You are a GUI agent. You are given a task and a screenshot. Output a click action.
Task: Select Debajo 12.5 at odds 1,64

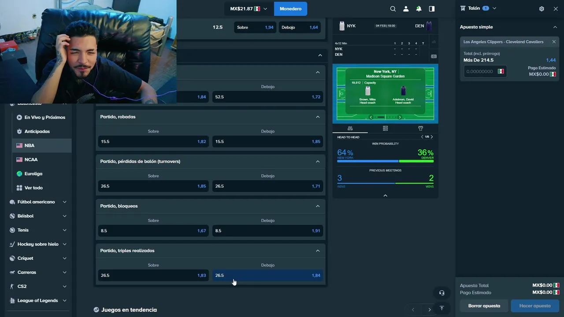[300, 27]
